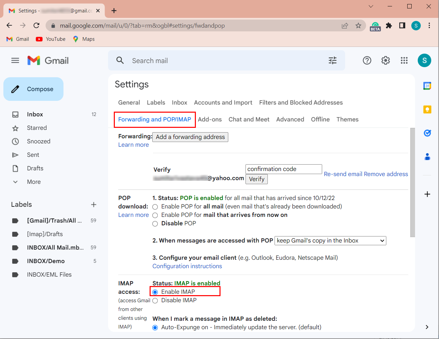
Task: Open the Chrome profile avatar in toolbar
Action: [416, 26]
